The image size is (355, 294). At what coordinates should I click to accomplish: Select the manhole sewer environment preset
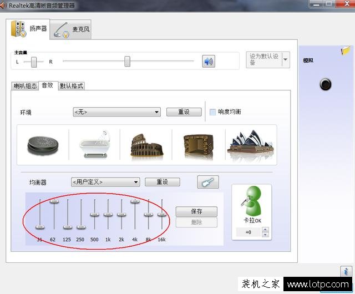(x=43, y=145)
